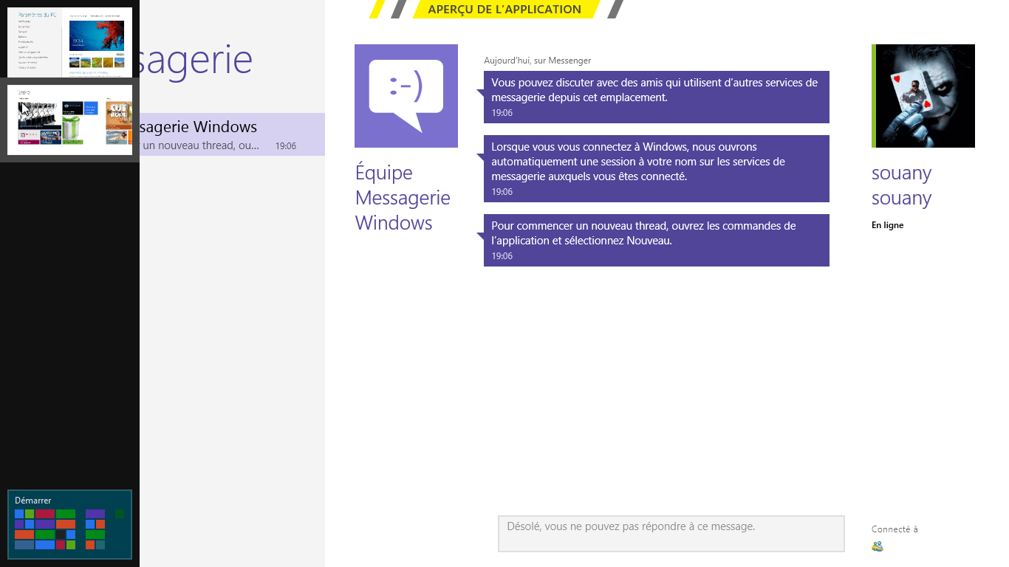Click the contact name 'Équipe Messagerie Windows'
The image size is (1009, 567).
403,198
